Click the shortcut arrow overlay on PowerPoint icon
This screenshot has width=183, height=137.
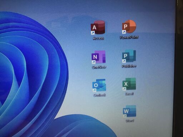124,32
